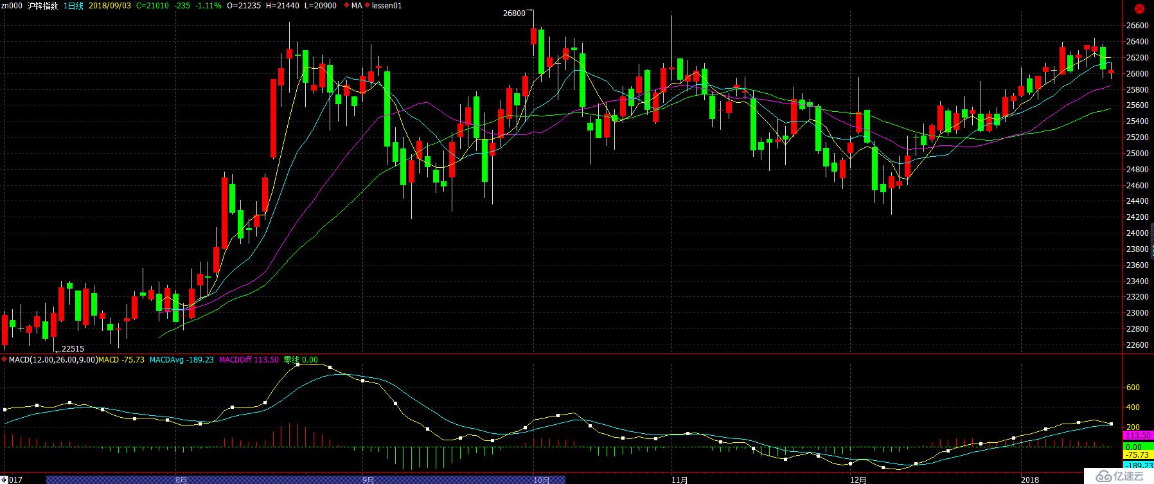Click the 2018 time axis label
Image resolution: width=1154 pixels, height=484 pixels.
(1030, 480)
